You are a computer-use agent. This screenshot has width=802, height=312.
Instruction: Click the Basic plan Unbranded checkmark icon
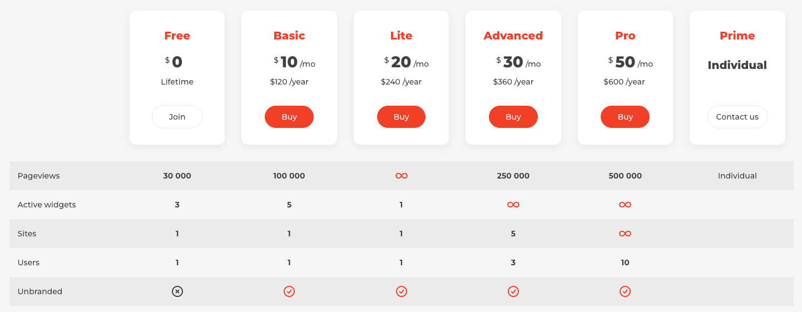[289, 291]
